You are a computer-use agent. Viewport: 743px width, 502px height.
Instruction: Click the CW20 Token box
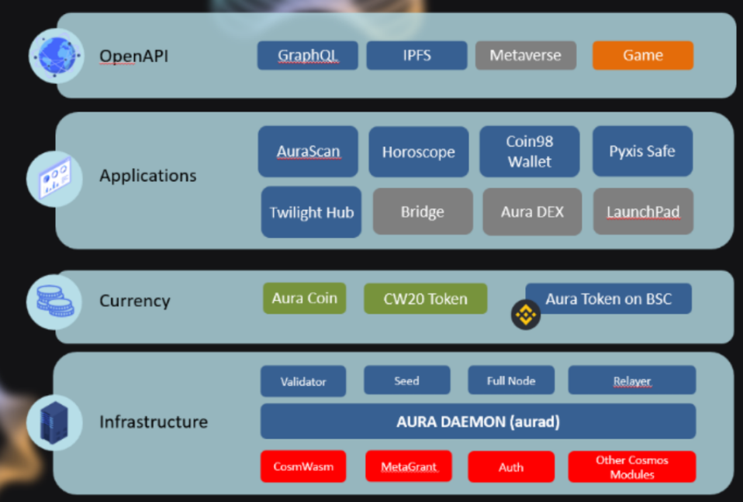tap(425, 299)
